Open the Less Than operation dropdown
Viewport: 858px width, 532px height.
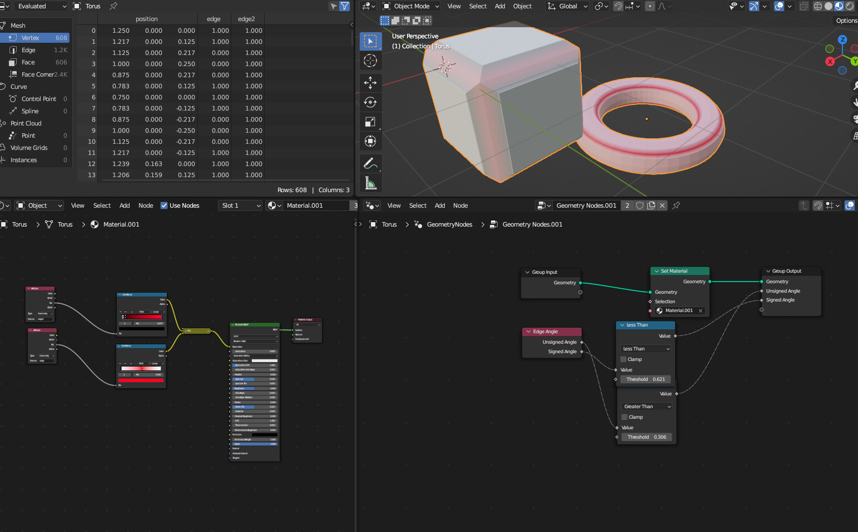click(x=644, y=348)
